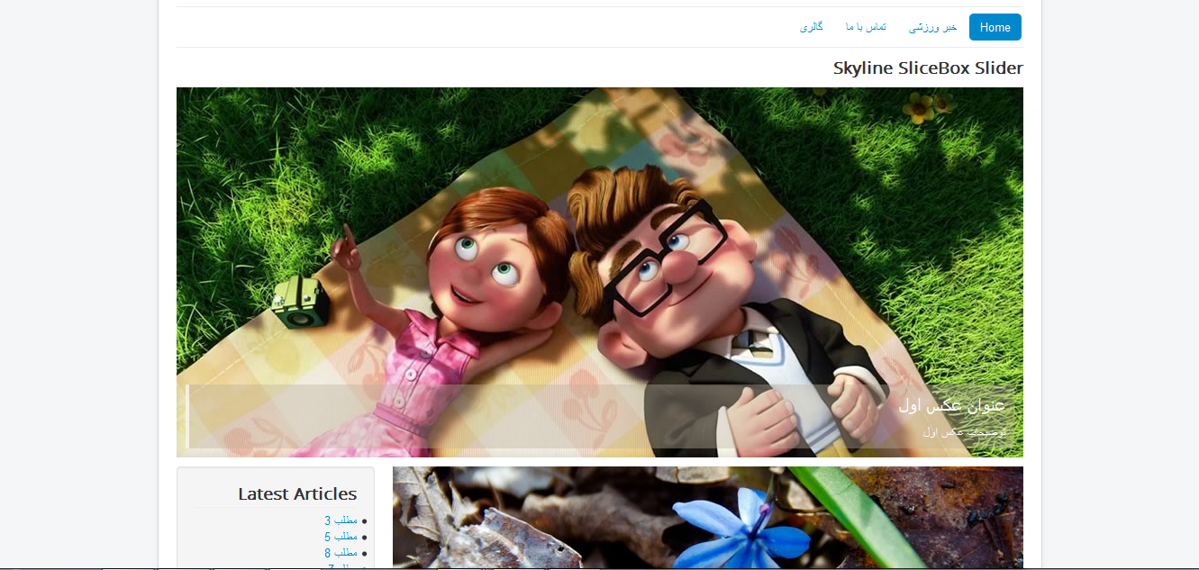1199x570 pixels.
Task: Click the عنوان عکس اول slide caption
Action: coord(951,405)
